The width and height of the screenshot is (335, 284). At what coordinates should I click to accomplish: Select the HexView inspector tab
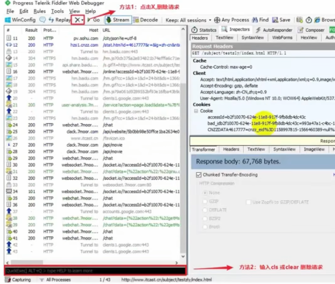click(309, 38)
